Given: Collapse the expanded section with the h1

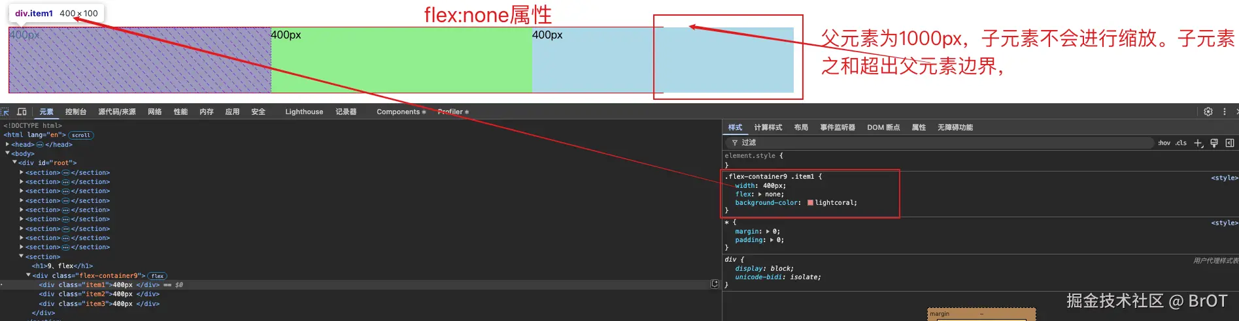Looking at the screenshot, I should point(22,256).
